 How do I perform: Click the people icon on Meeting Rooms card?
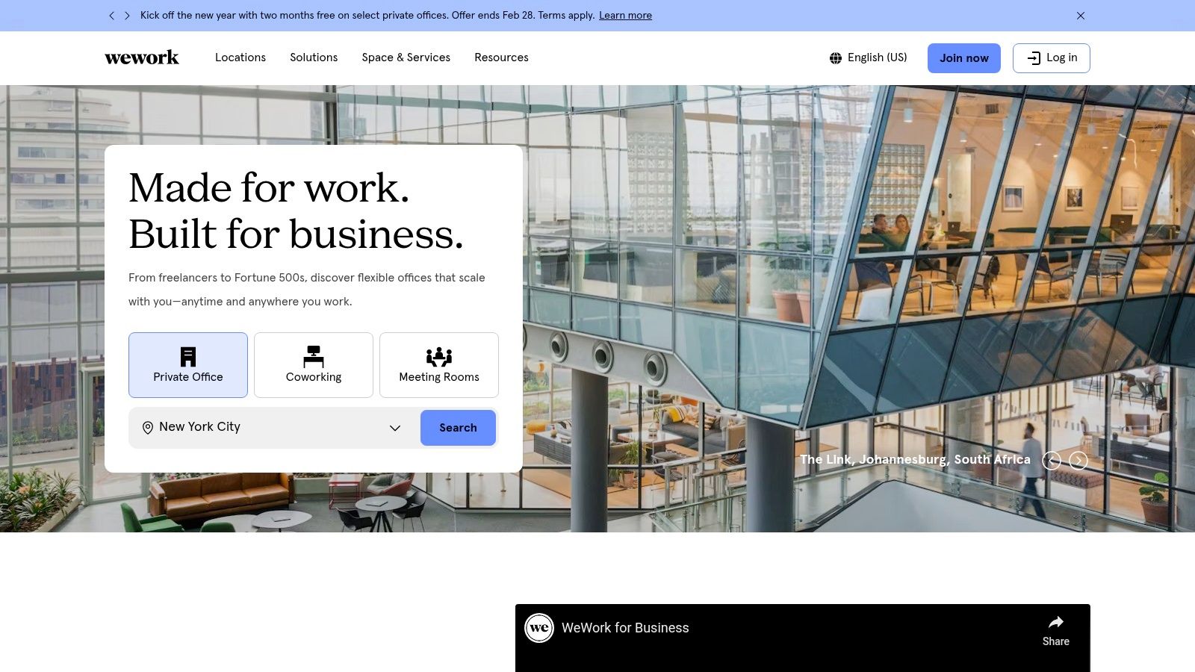[438, 355]
